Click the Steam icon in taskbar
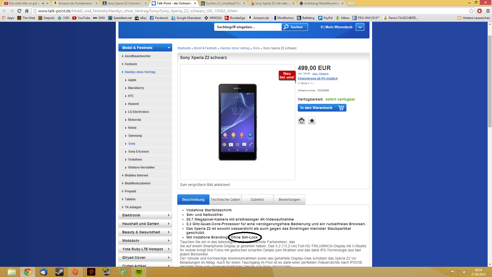Screen dimensions: 492x277 pos(59,272)
